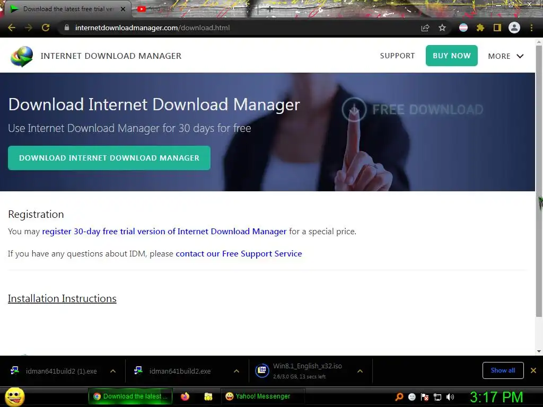Viewport: 543px width, 407px height.
Task: Click the scrollbar down arrow
Action: 539,351
